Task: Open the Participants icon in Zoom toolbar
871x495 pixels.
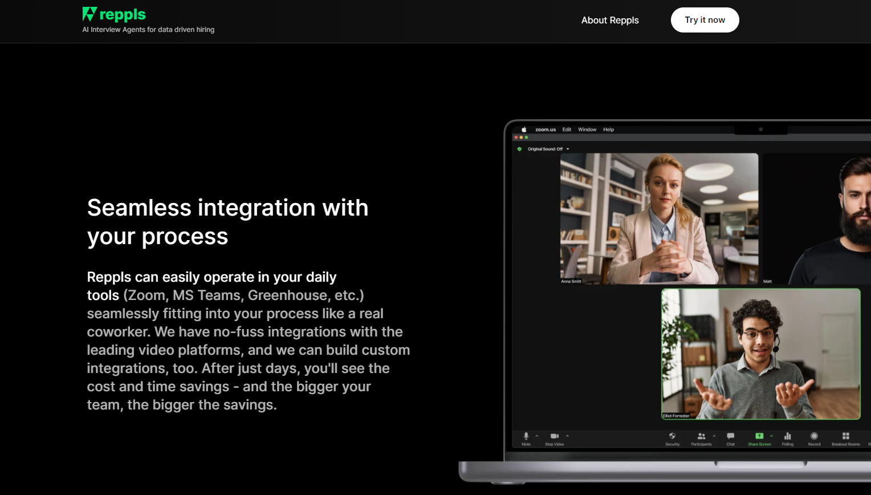Action: [701, 436]
